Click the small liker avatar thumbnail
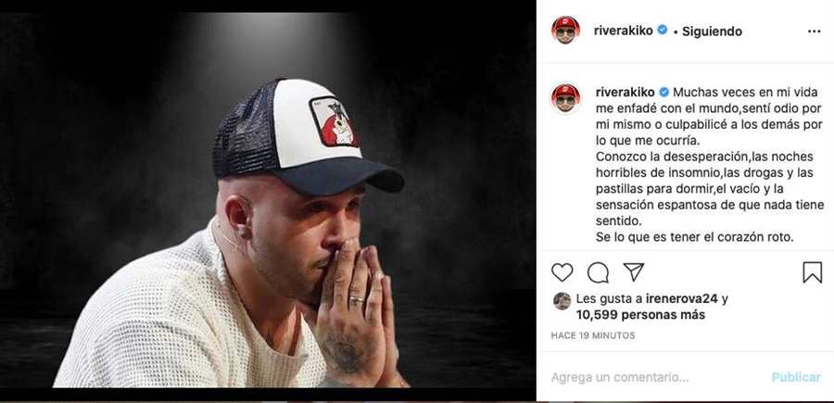The image size is (834, 403). pyautogui.click(x=562, y=300)
